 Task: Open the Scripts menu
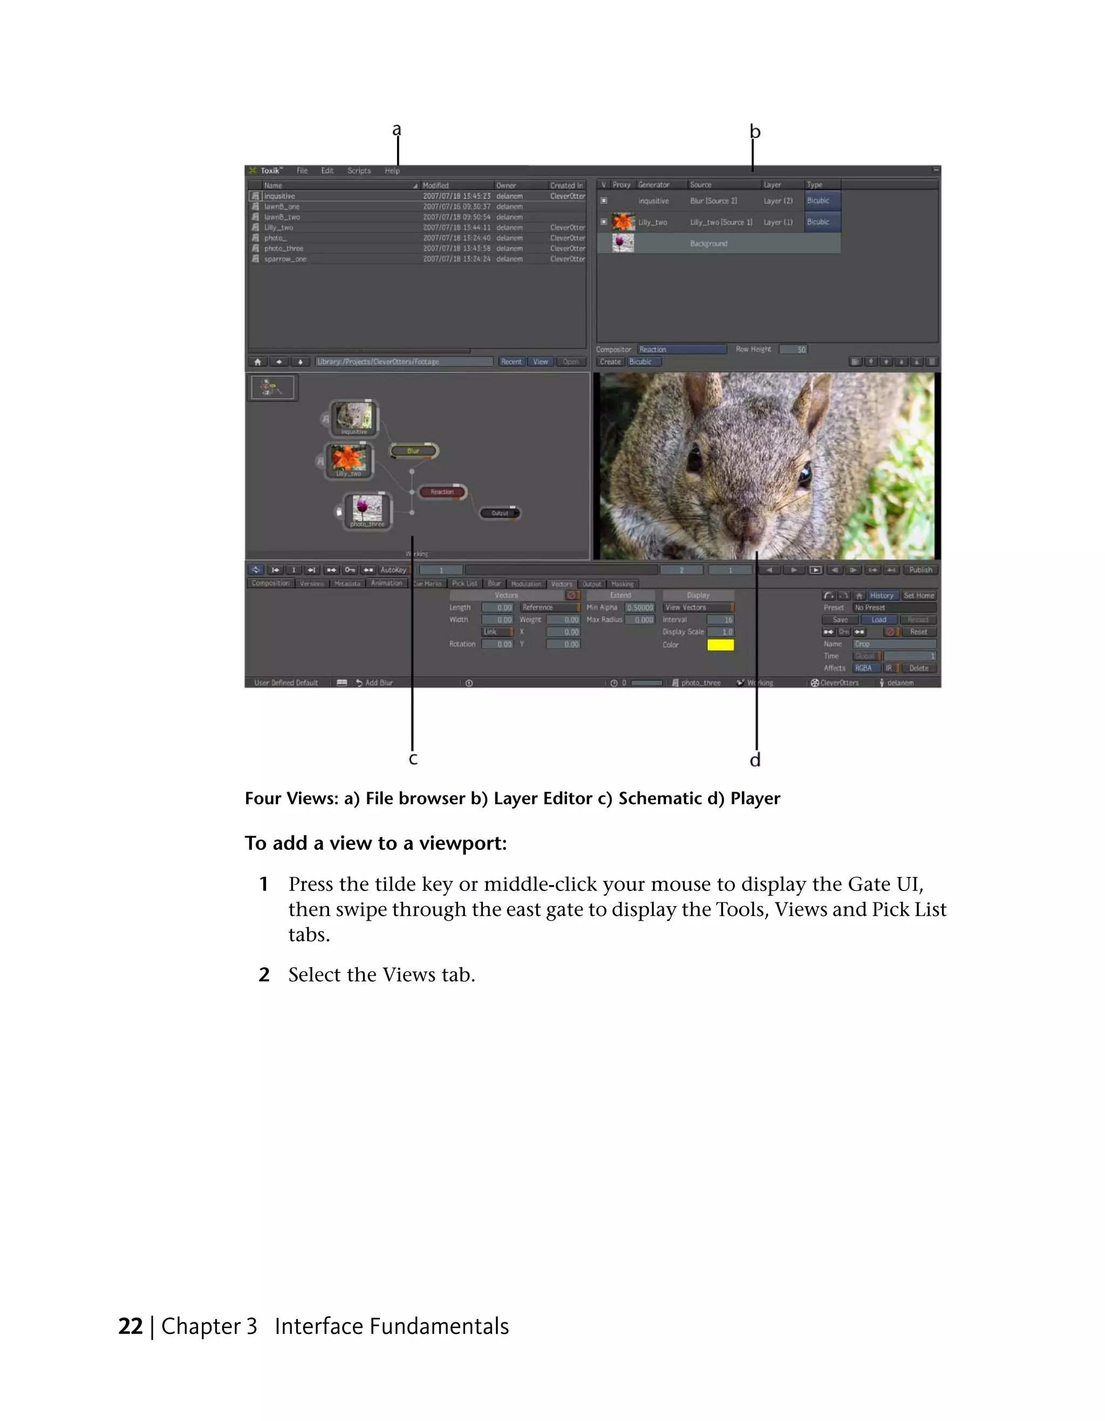click(359, 171)
